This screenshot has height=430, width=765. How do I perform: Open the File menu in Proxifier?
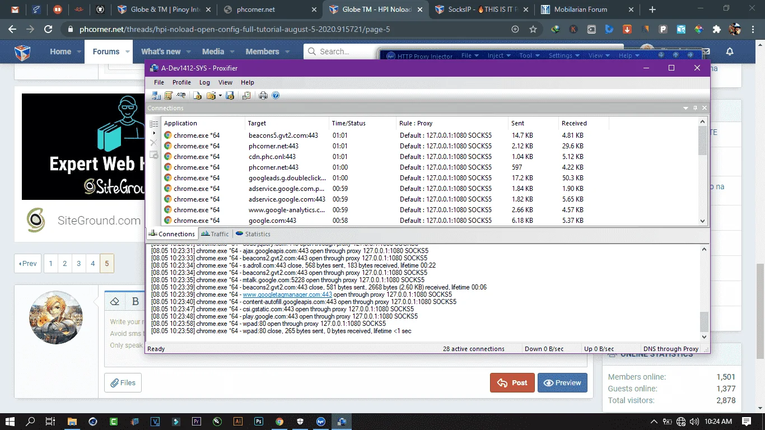pyautogui.click(x=159, y=82)
